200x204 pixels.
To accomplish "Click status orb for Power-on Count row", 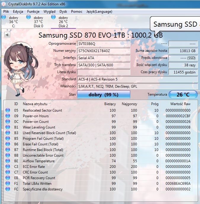I will pyautogui.click(x=8, y=121).
